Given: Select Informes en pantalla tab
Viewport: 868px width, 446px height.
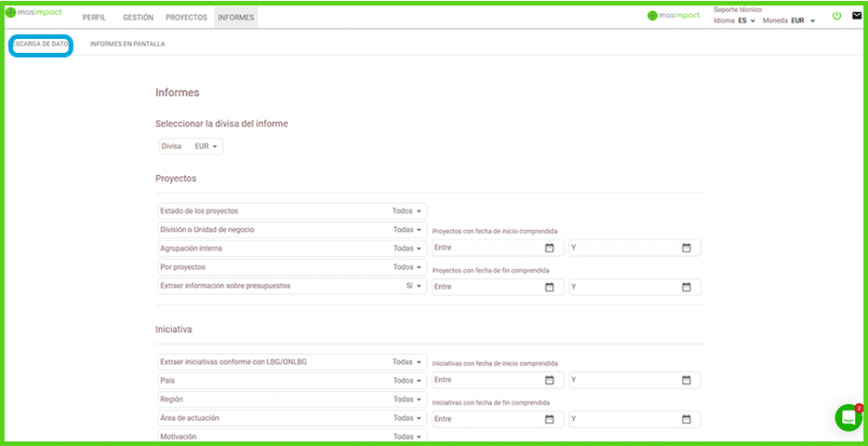Looking at the screenshot, I should tap(127, 43).
